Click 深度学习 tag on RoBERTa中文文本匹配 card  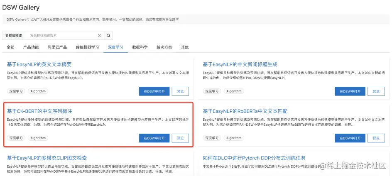(x=212, y=138)
